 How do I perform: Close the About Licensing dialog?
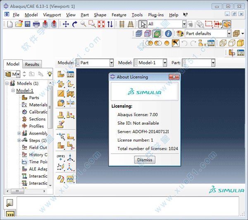coord(174,77)
